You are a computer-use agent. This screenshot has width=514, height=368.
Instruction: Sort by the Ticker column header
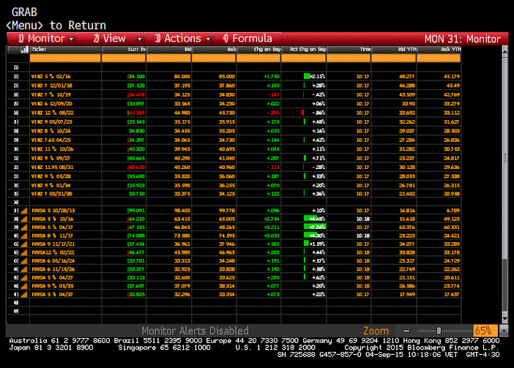pos(66,50)
